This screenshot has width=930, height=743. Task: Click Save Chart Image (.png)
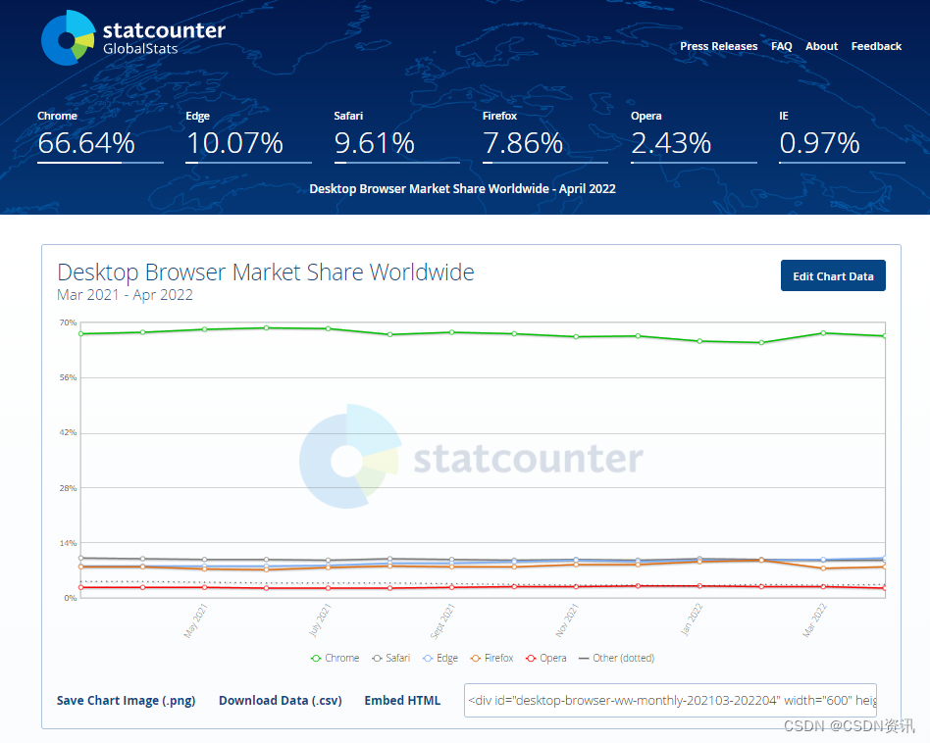[126, 700]
